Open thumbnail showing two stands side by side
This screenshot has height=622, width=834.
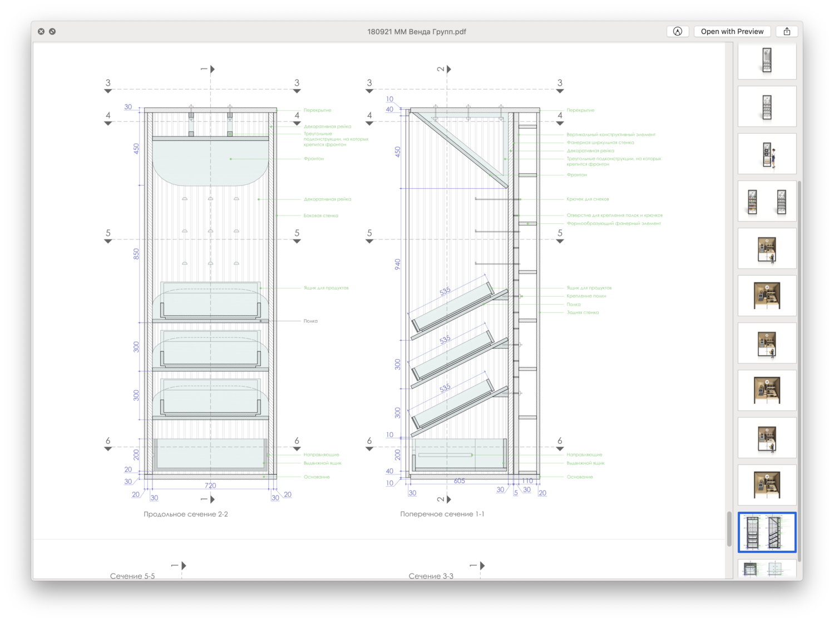point(767,202)
